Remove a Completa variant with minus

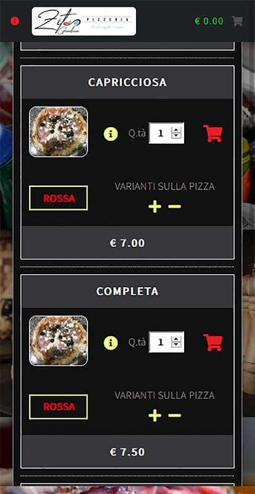click(174, 415)
